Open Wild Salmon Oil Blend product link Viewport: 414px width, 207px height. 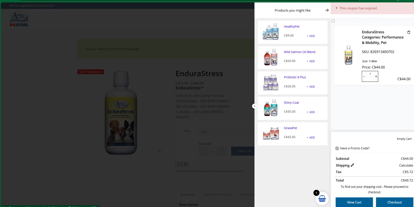[299, 52]
